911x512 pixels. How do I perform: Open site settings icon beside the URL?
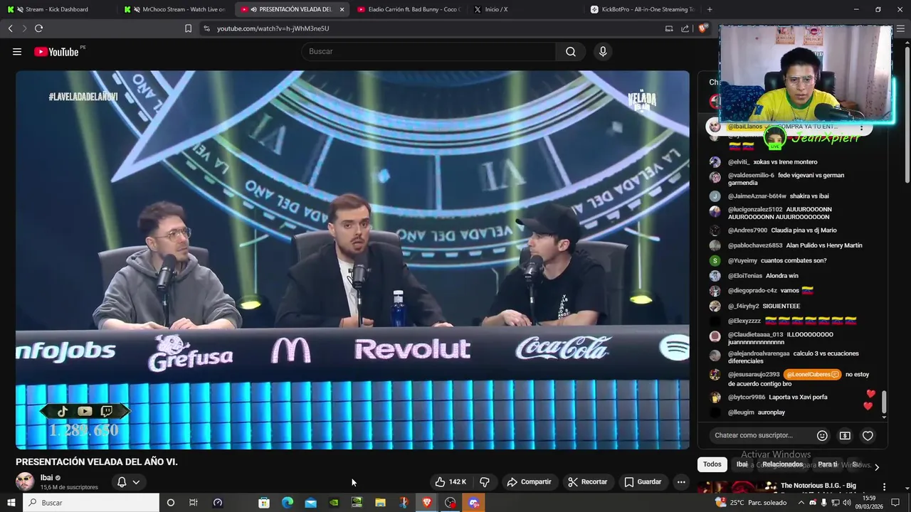click(x=206, y=28)
